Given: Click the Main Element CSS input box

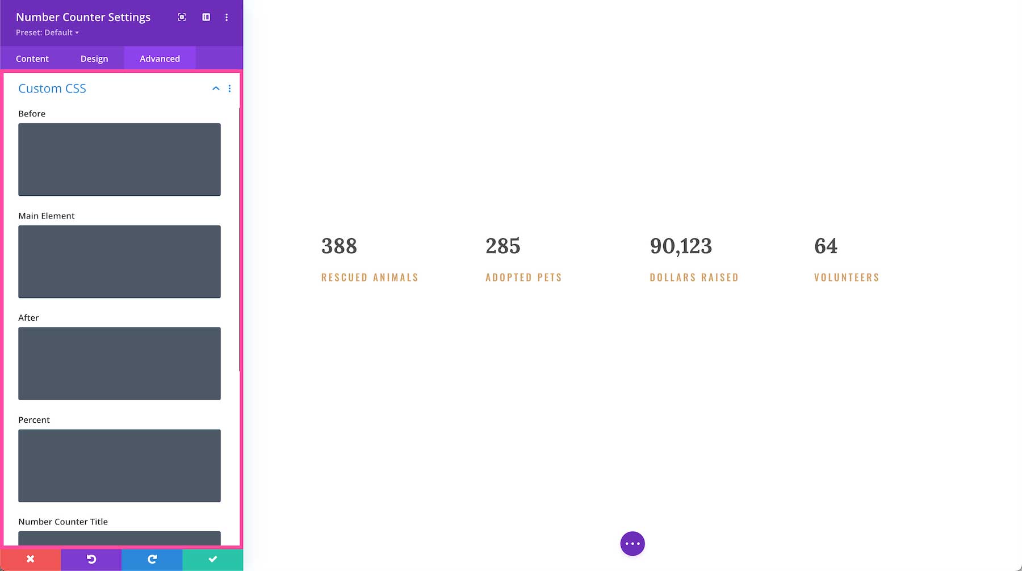Looking at the screenshot, I should 119,262.
